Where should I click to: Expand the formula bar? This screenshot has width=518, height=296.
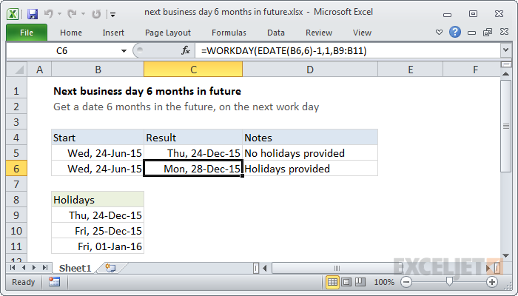505,50
